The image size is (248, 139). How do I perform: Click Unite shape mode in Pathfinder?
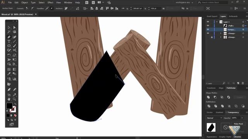(x=208, y=97)
